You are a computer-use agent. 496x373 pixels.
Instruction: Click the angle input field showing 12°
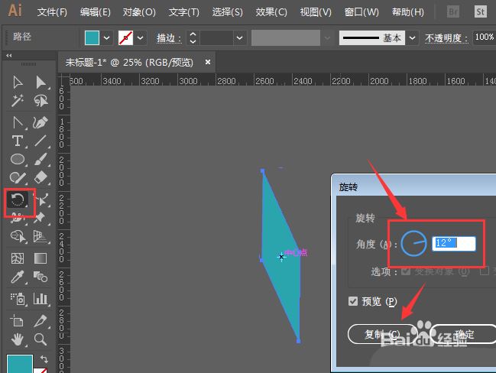tap(454, 244)
